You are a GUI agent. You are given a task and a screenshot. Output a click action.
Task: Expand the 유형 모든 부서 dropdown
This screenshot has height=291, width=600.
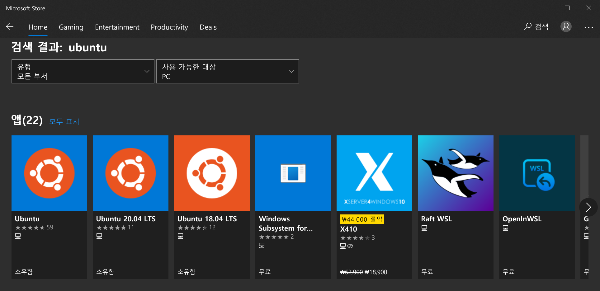(x=83, y=71)
